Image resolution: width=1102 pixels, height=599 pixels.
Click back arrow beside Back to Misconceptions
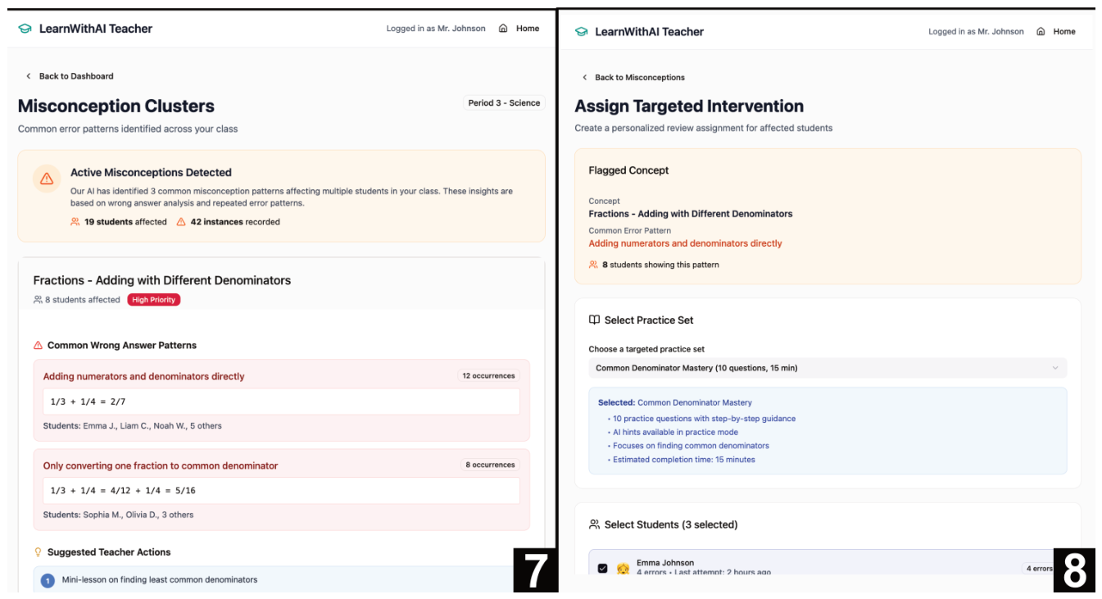[x=584, y=78]
